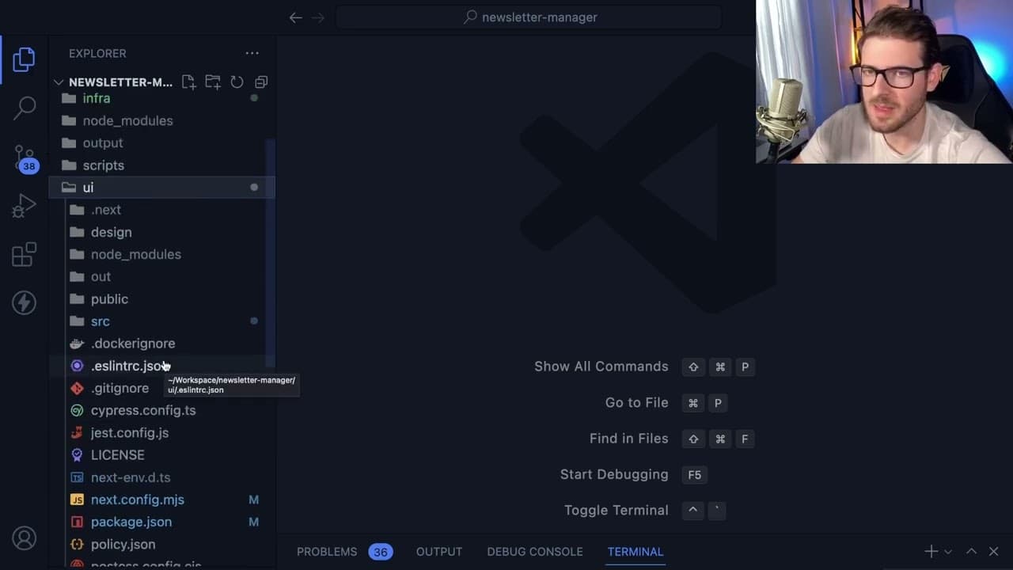Refresh the Explorer file tree
This screenshot has width=1013, height=570.
tap(237, 82)
